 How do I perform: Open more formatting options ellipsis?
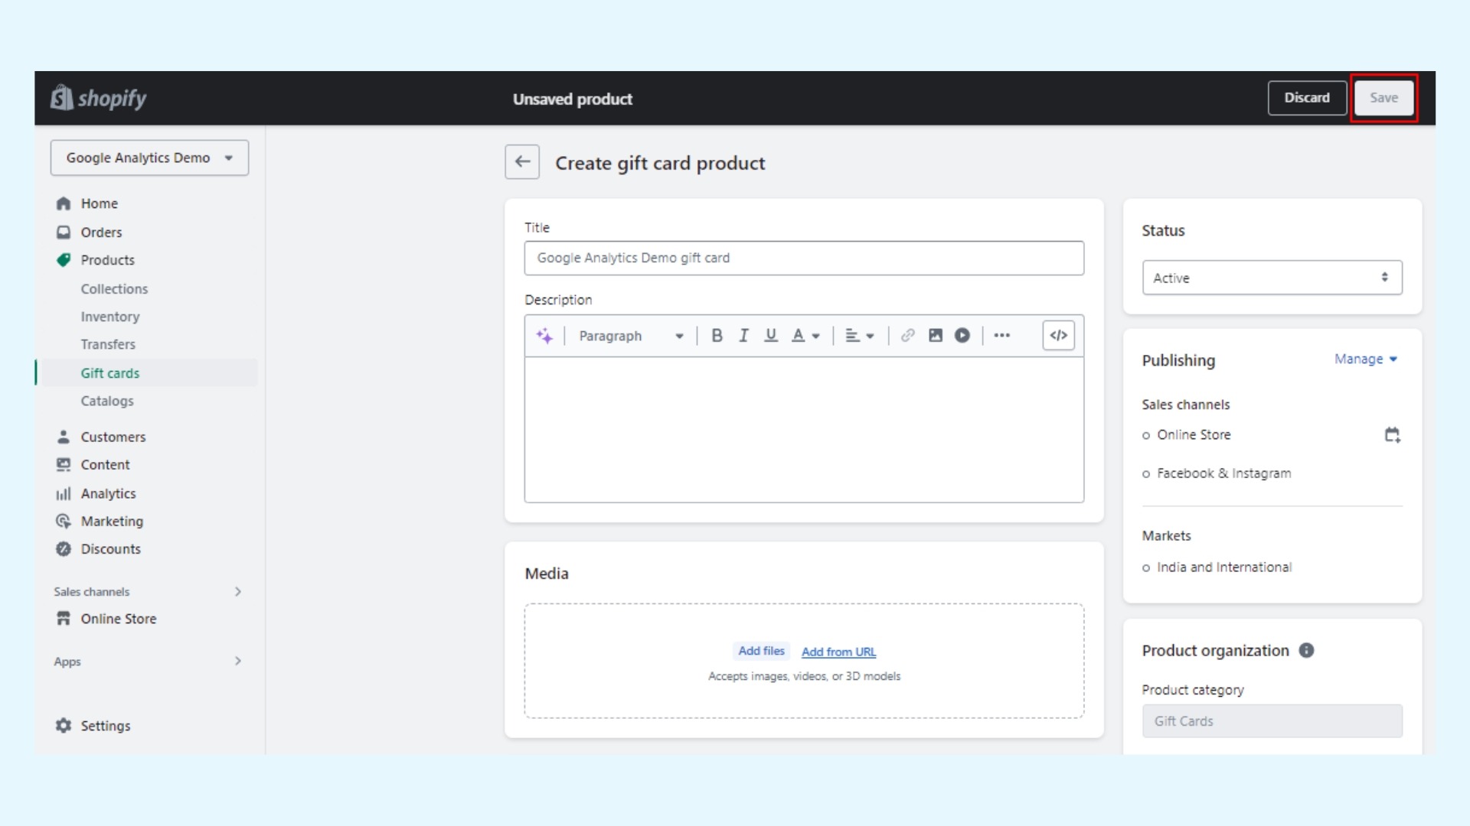pos(1001,336)
